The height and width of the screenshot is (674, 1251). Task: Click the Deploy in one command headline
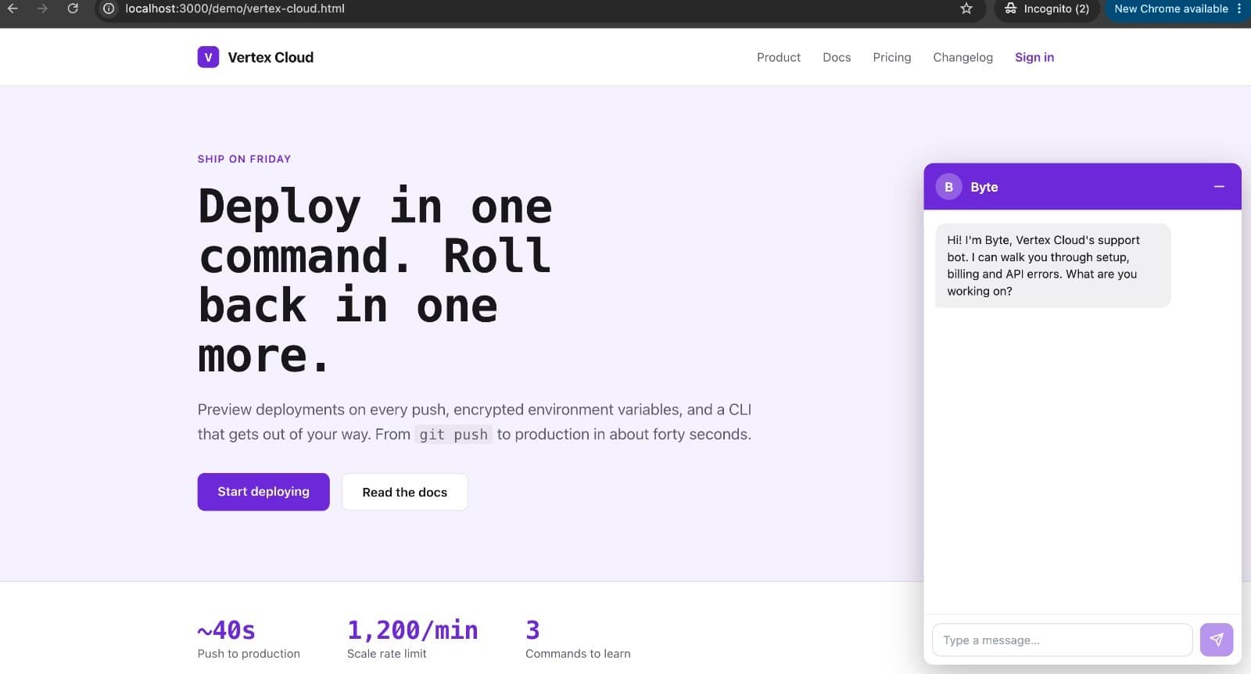375,281
